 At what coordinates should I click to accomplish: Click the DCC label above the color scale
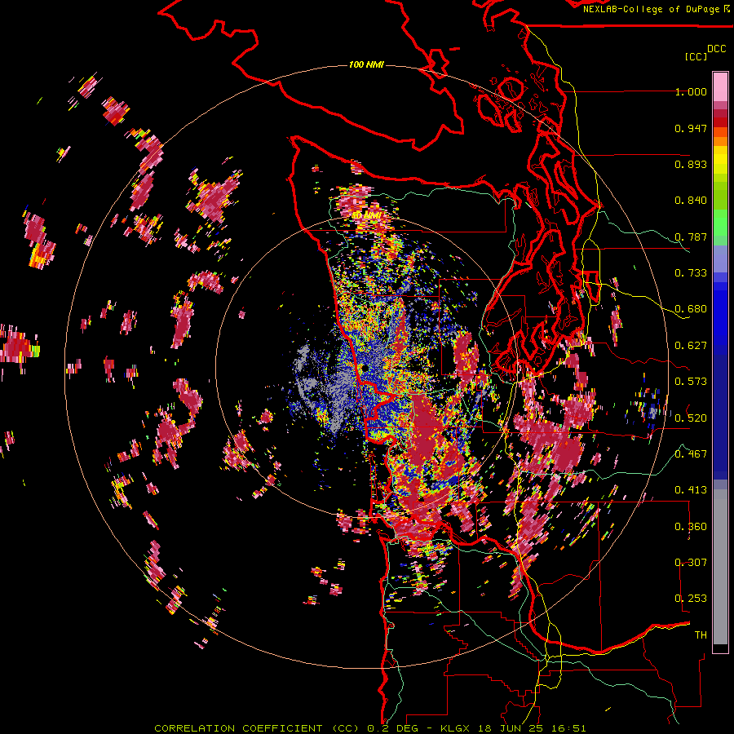click(x=716, y=49)
